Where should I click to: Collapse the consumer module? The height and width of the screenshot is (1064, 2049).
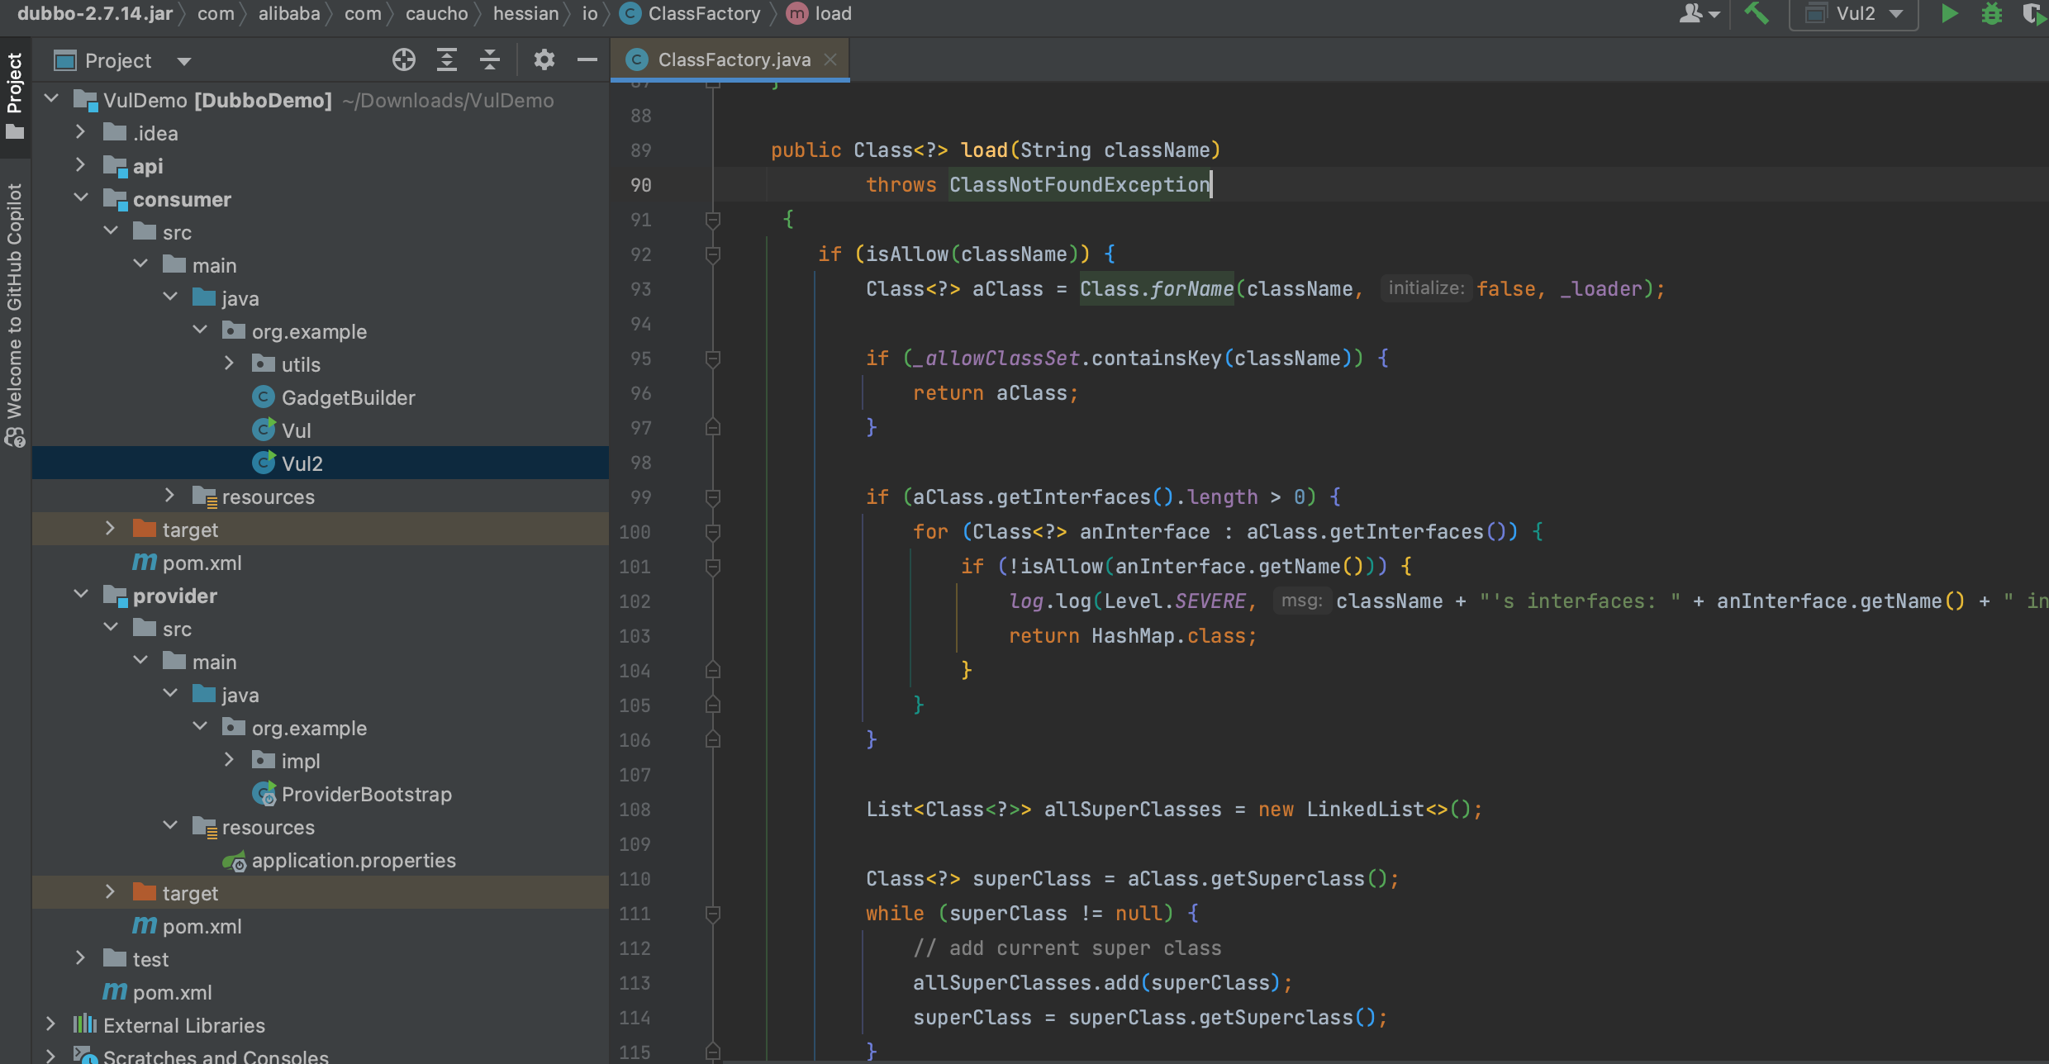(x=81, y=198)
